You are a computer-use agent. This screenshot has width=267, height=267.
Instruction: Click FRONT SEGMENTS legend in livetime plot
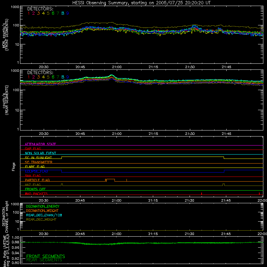point(46,256)
